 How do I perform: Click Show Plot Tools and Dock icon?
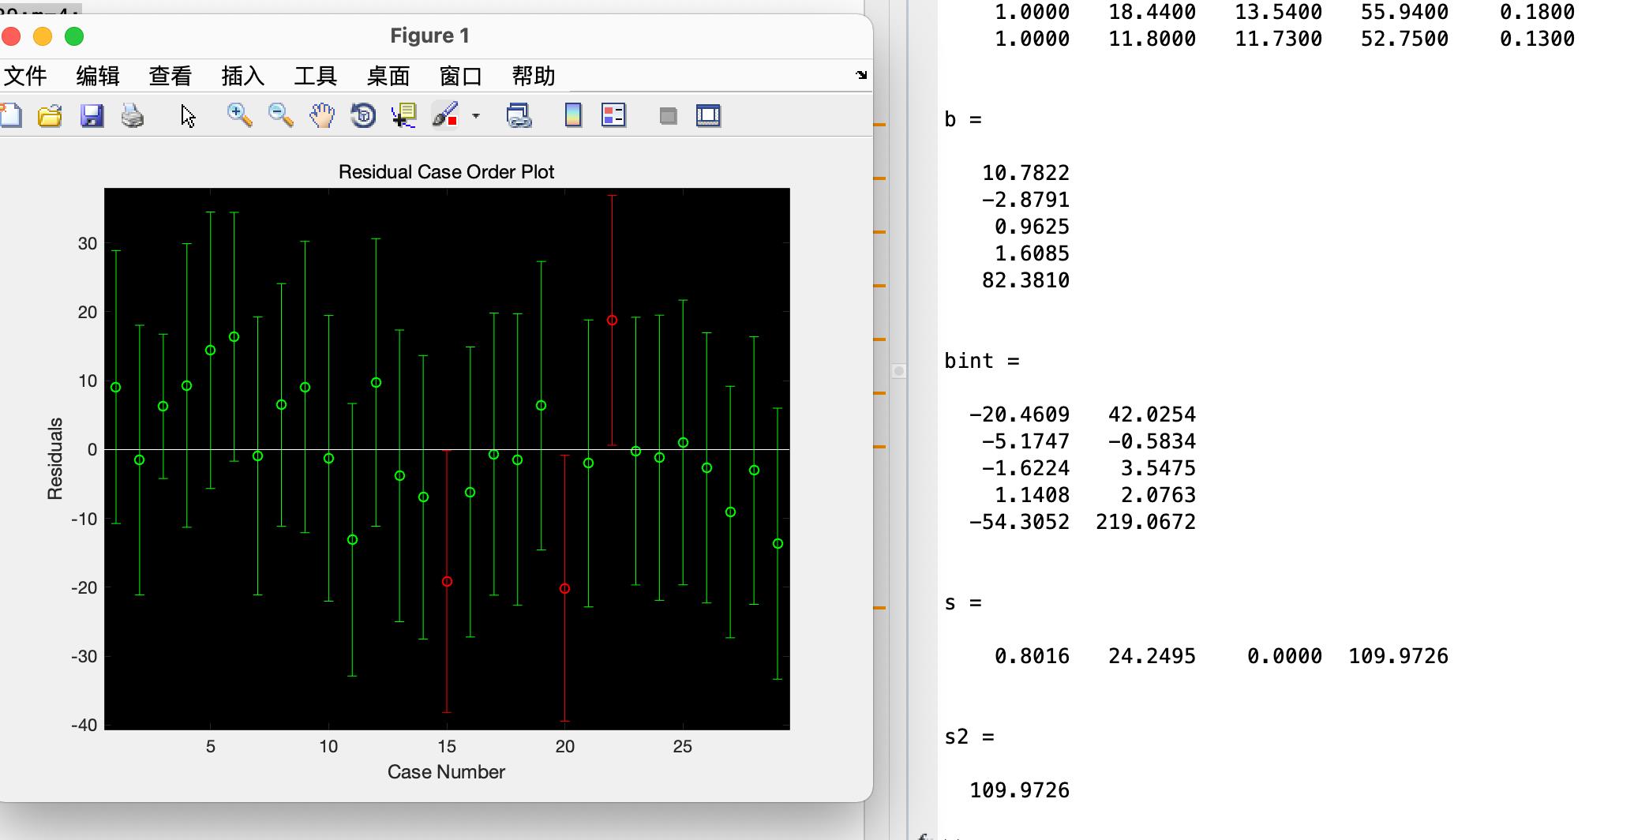[709, 116]
